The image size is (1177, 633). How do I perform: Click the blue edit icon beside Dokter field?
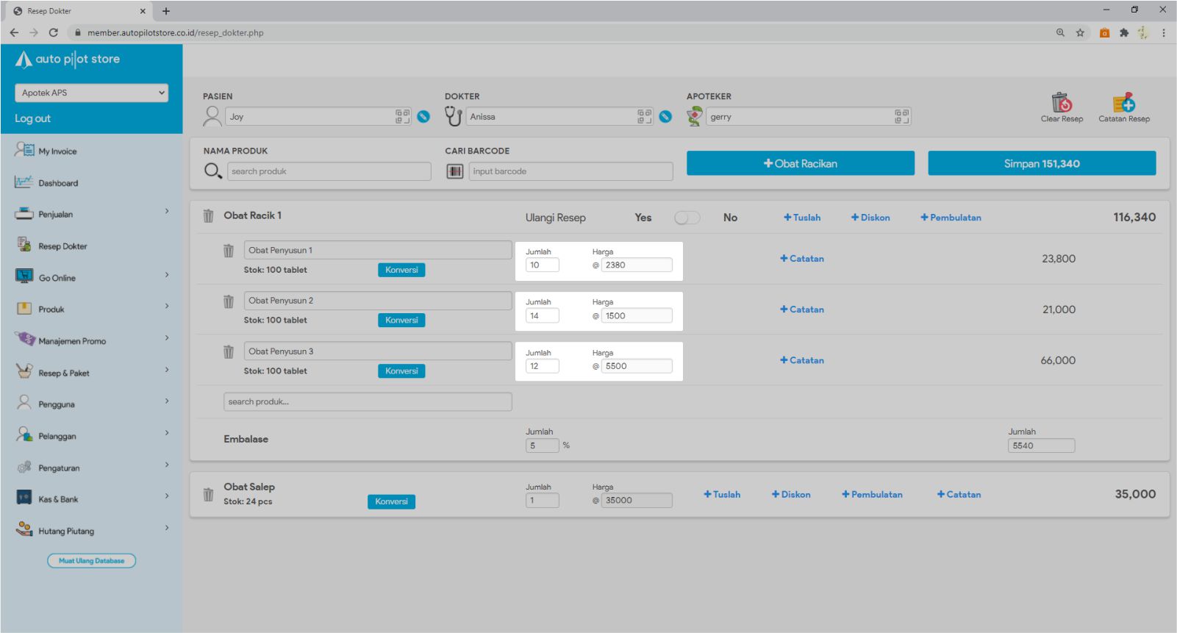pos(665,117)
